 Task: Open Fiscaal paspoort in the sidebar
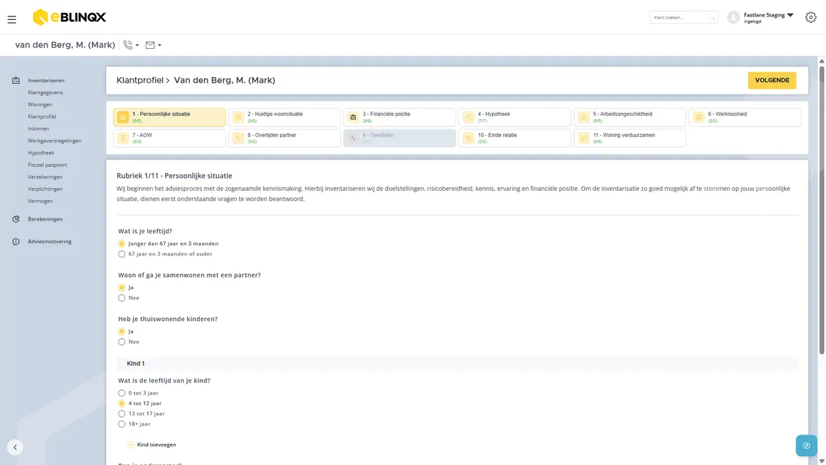pyautogui.click(x=47, y=165)
